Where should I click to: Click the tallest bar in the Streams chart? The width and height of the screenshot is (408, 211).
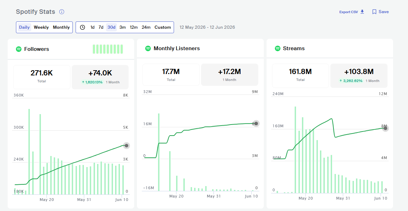pyautogui.click(x=295, y=150)
